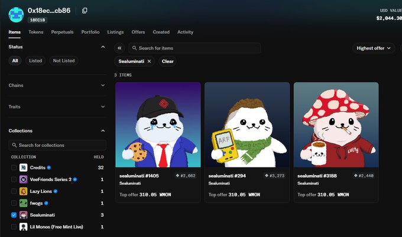Open the Listings tab

[115, 32]
